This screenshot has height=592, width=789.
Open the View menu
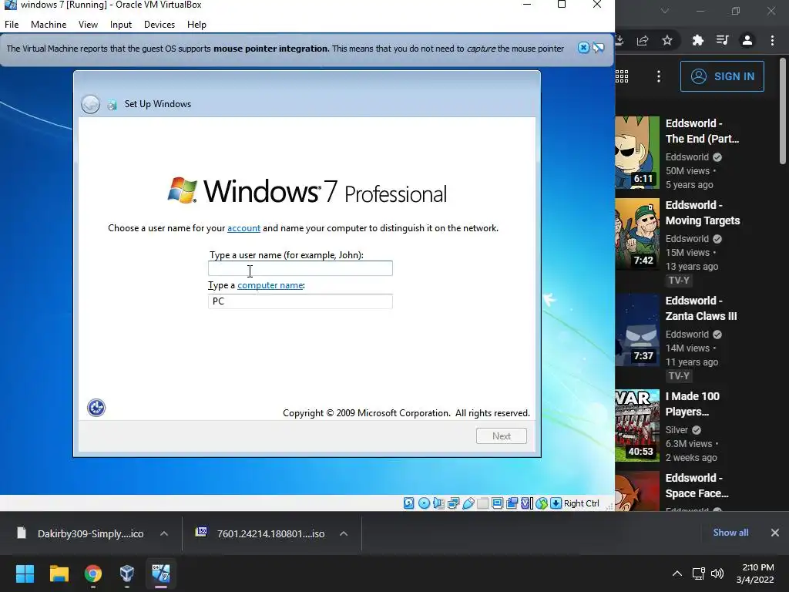pos(88,25)
